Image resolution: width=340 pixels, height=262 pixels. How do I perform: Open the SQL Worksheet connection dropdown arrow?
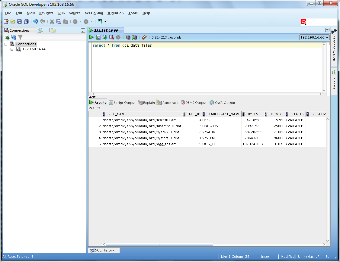coord(105,21)
